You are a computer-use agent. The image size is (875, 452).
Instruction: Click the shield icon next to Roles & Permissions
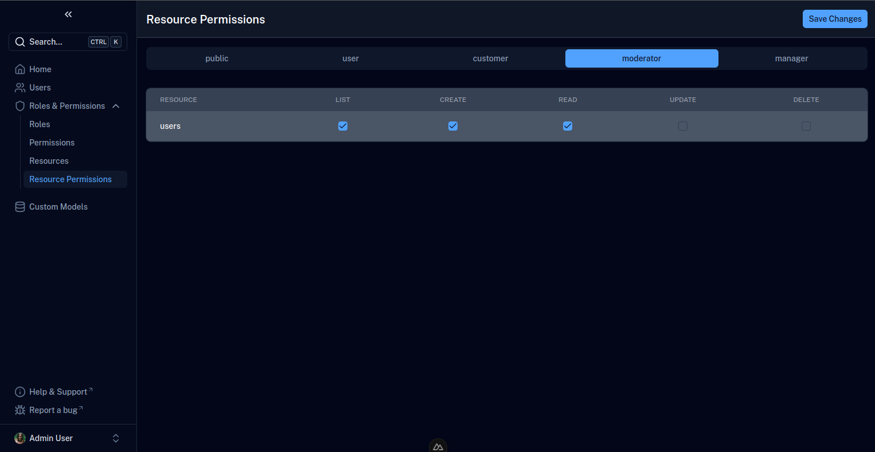(20, 105)
